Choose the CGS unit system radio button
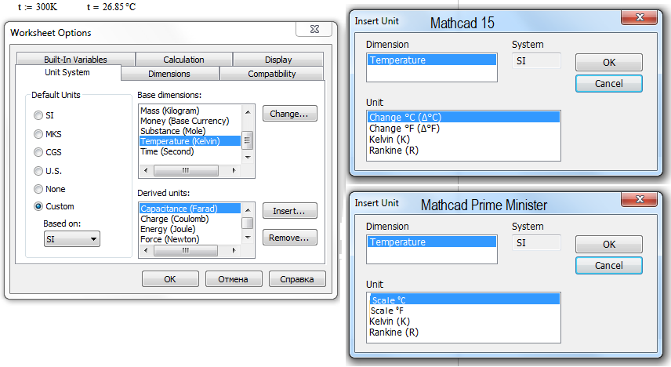The image size is (671, 367). [x=38, y=152]
